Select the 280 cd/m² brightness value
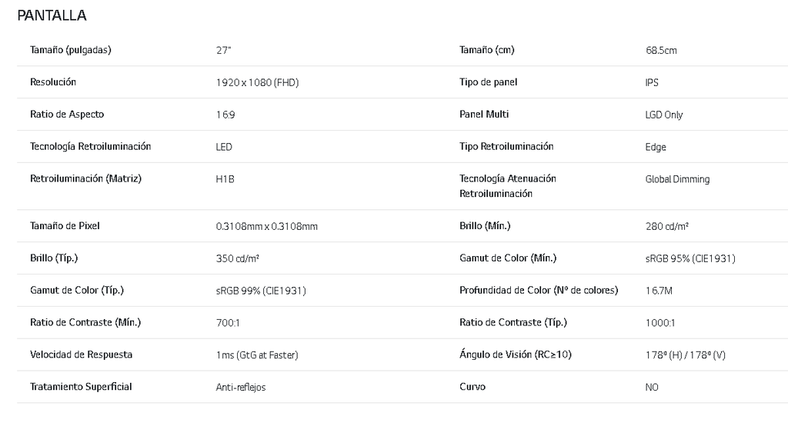Screen dimensions: 788x436 [x=667, y=227]
